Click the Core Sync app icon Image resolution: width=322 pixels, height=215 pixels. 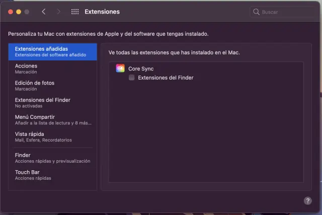[x=120, y=68]
